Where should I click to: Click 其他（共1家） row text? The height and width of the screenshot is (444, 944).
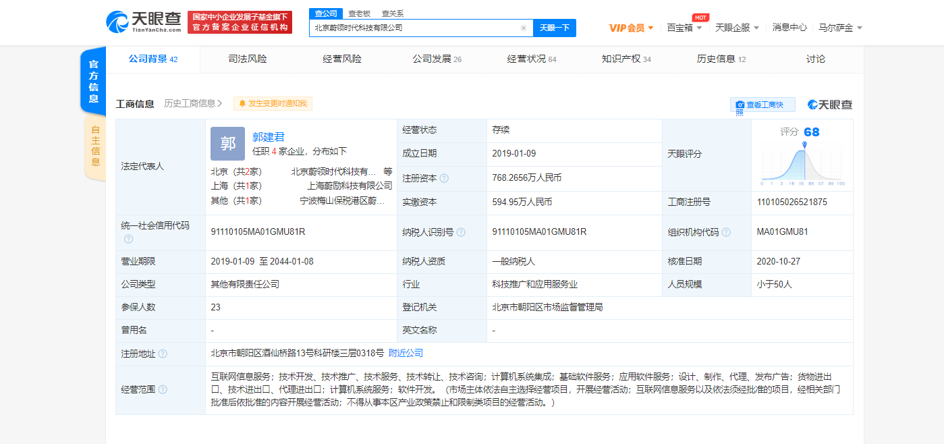[235, 200]
